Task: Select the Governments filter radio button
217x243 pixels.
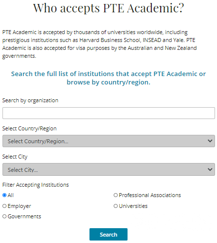Action: pos(4,216)
